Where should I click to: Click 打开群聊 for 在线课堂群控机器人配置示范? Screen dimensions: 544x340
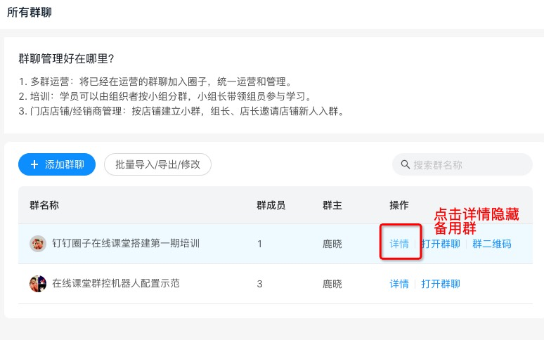pos(441,284)
